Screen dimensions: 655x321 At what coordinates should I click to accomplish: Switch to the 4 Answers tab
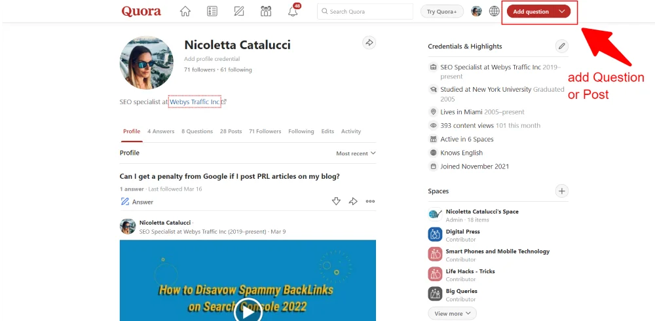pos(161,131)
